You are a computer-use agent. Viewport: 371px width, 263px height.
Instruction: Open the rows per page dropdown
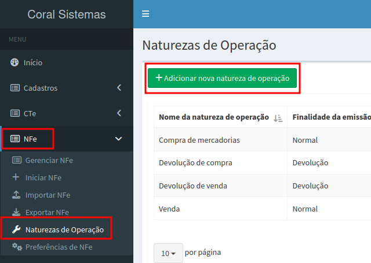pyautogui.click(x=168, y=253)
